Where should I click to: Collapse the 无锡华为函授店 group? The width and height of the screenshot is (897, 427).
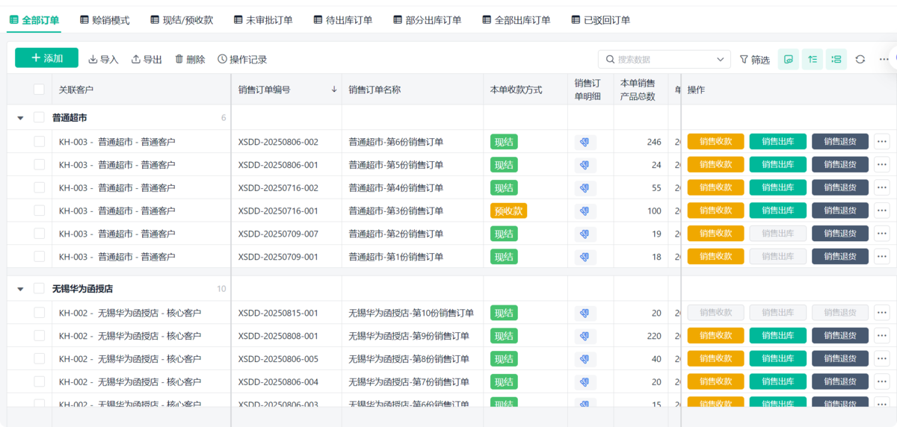coord(20,289)
